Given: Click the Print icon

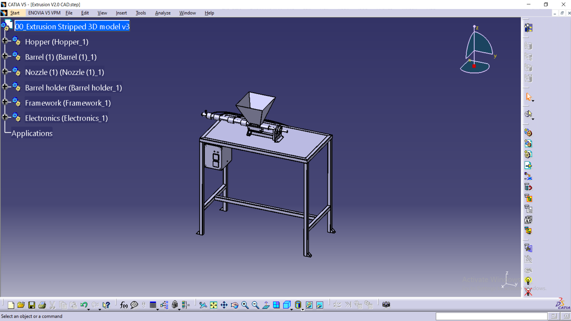Looking at the screenshot, I should click(x=42, y=305).
